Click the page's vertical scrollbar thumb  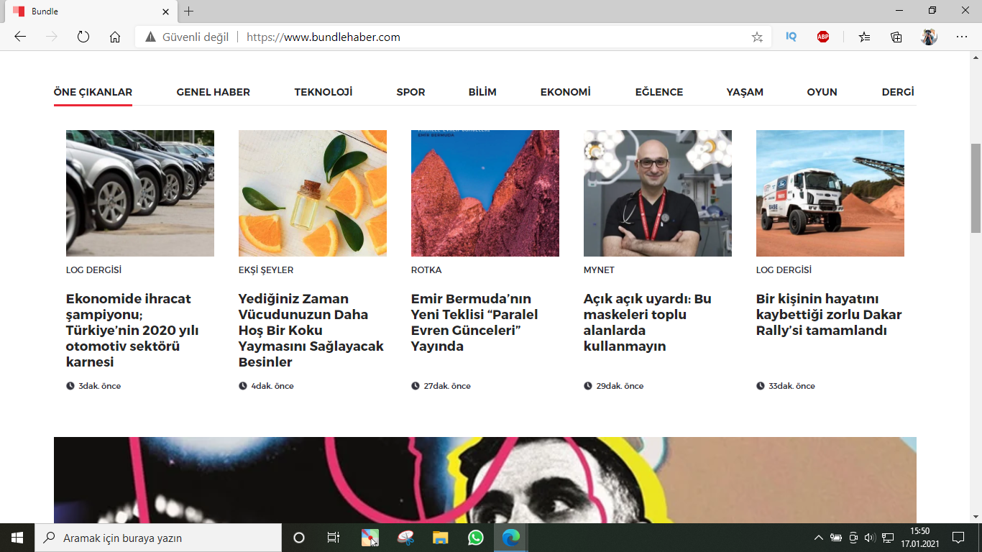(976, 188)
